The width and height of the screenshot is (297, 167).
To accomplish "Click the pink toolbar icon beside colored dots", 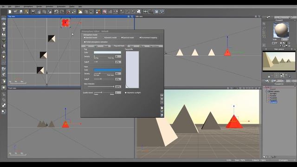I will [x=104, y=12].
